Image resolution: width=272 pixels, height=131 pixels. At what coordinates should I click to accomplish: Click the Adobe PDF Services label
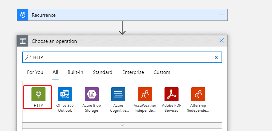171,108
